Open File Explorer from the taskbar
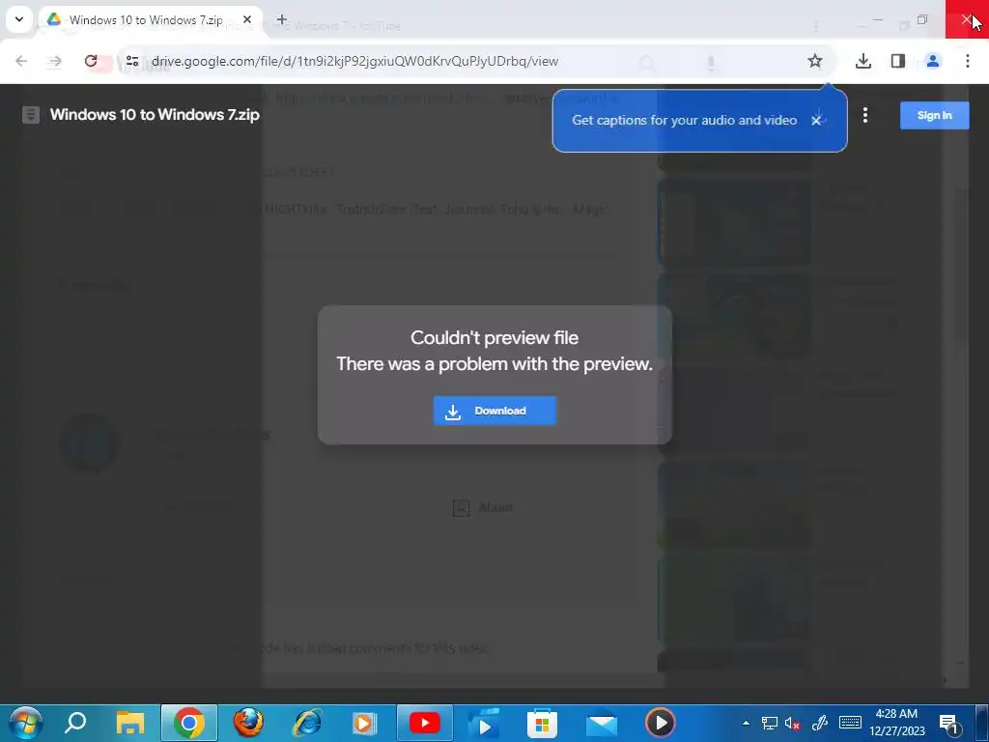Screen dimensions: 989x742 coord(130,723)
